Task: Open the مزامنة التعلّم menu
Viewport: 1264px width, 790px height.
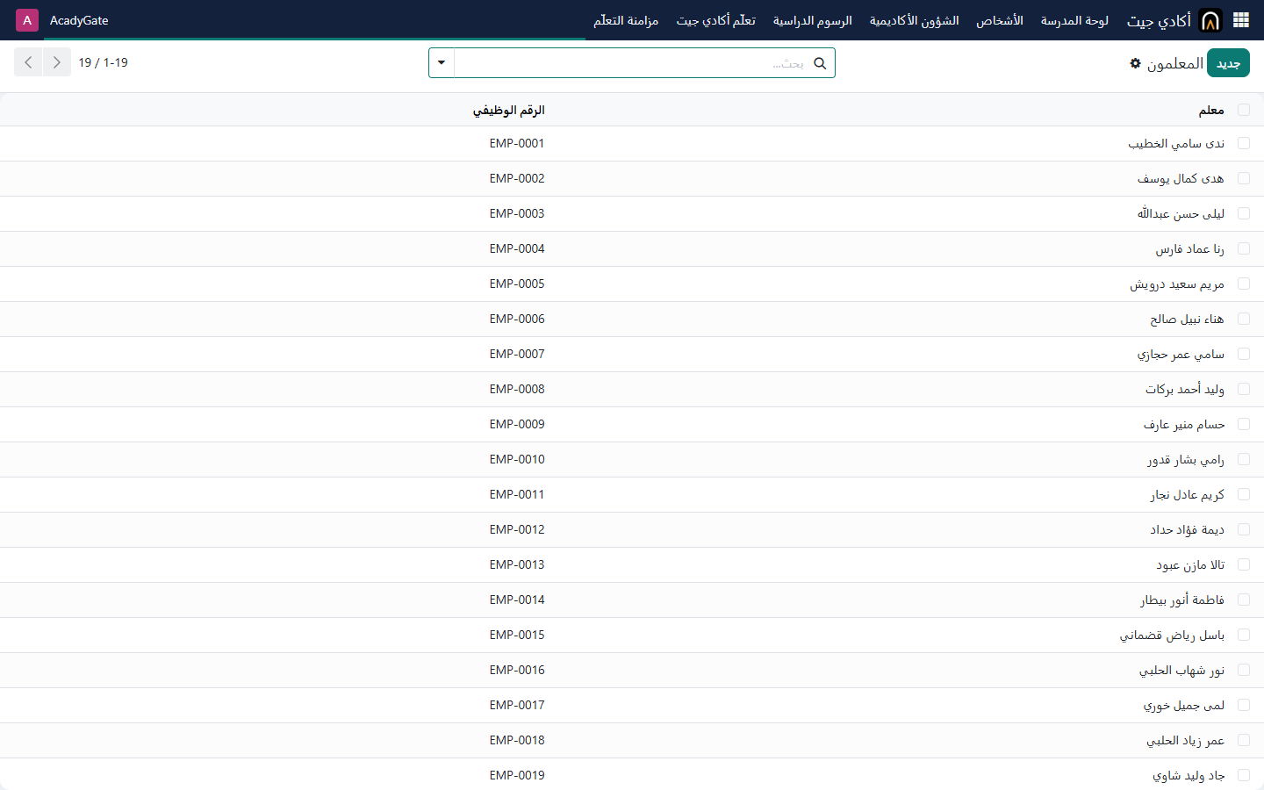Action: pos(626,20)
